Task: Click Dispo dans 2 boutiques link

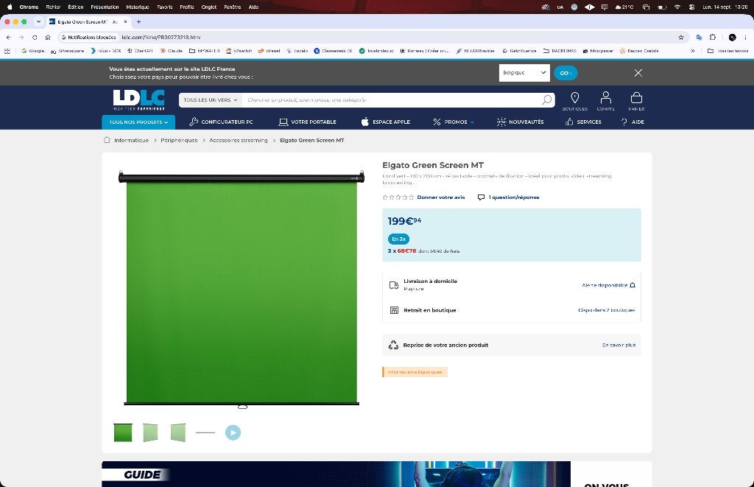Action: point(607,310)
